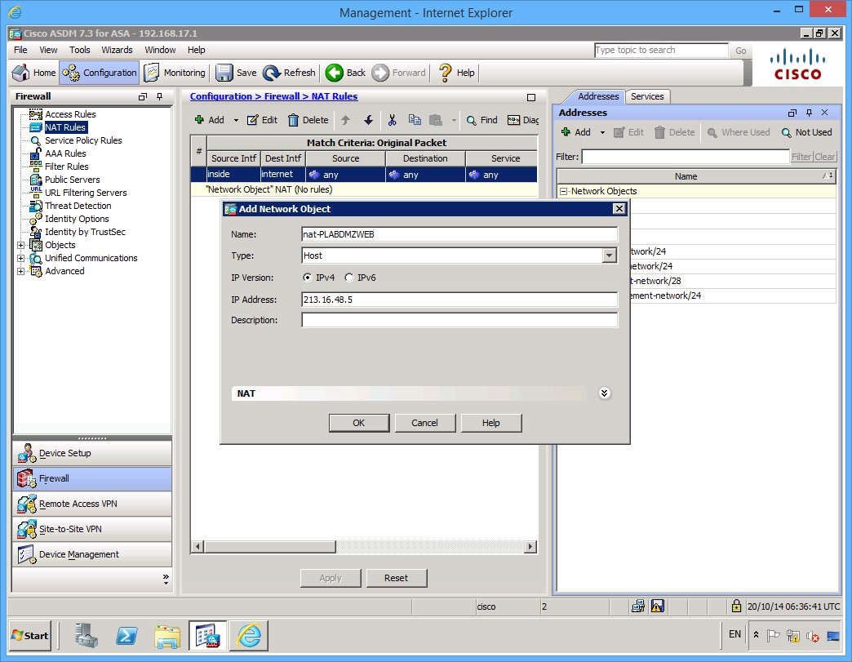Viewport: 852px width, 662px height.
Task: Expand the NAT section chevron in the dialog
Action: pos(604,393)
